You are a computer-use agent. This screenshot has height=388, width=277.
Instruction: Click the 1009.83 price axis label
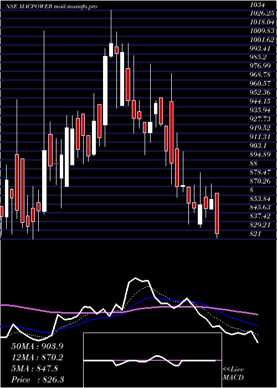262,30
